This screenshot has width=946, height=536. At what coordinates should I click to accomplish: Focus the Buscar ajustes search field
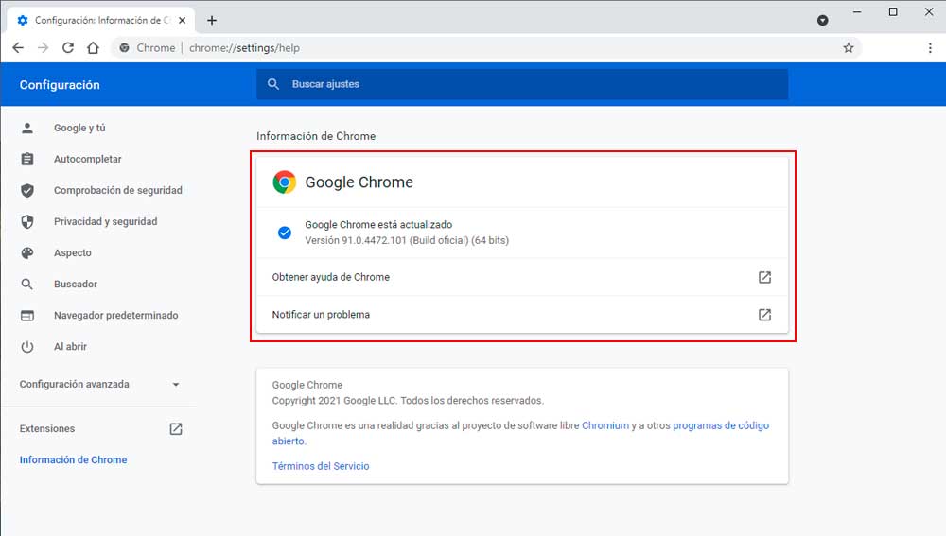coord(522,84)
